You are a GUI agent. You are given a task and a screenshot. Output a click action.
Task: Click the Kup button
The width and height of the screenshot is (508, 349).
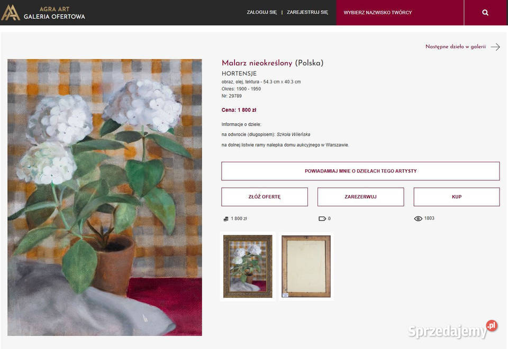(457, 197)
